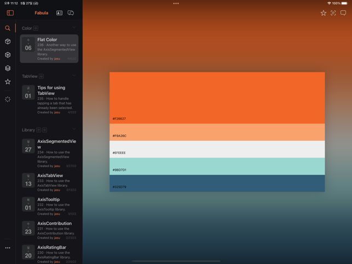Open the star favorites icon in left rail
352x264 pixels.
click(x=8, y=82)
